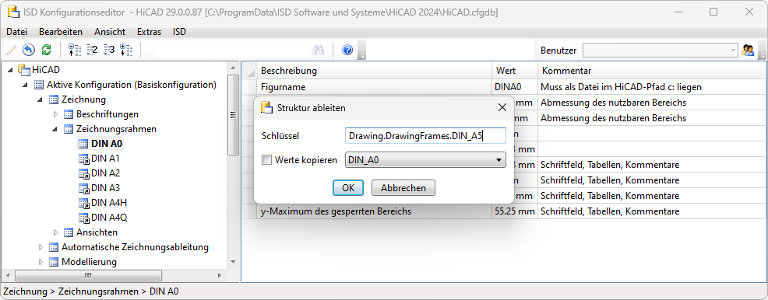
Task: Click the Beschriftungen table icon in tree
Action: click(69, 114)
